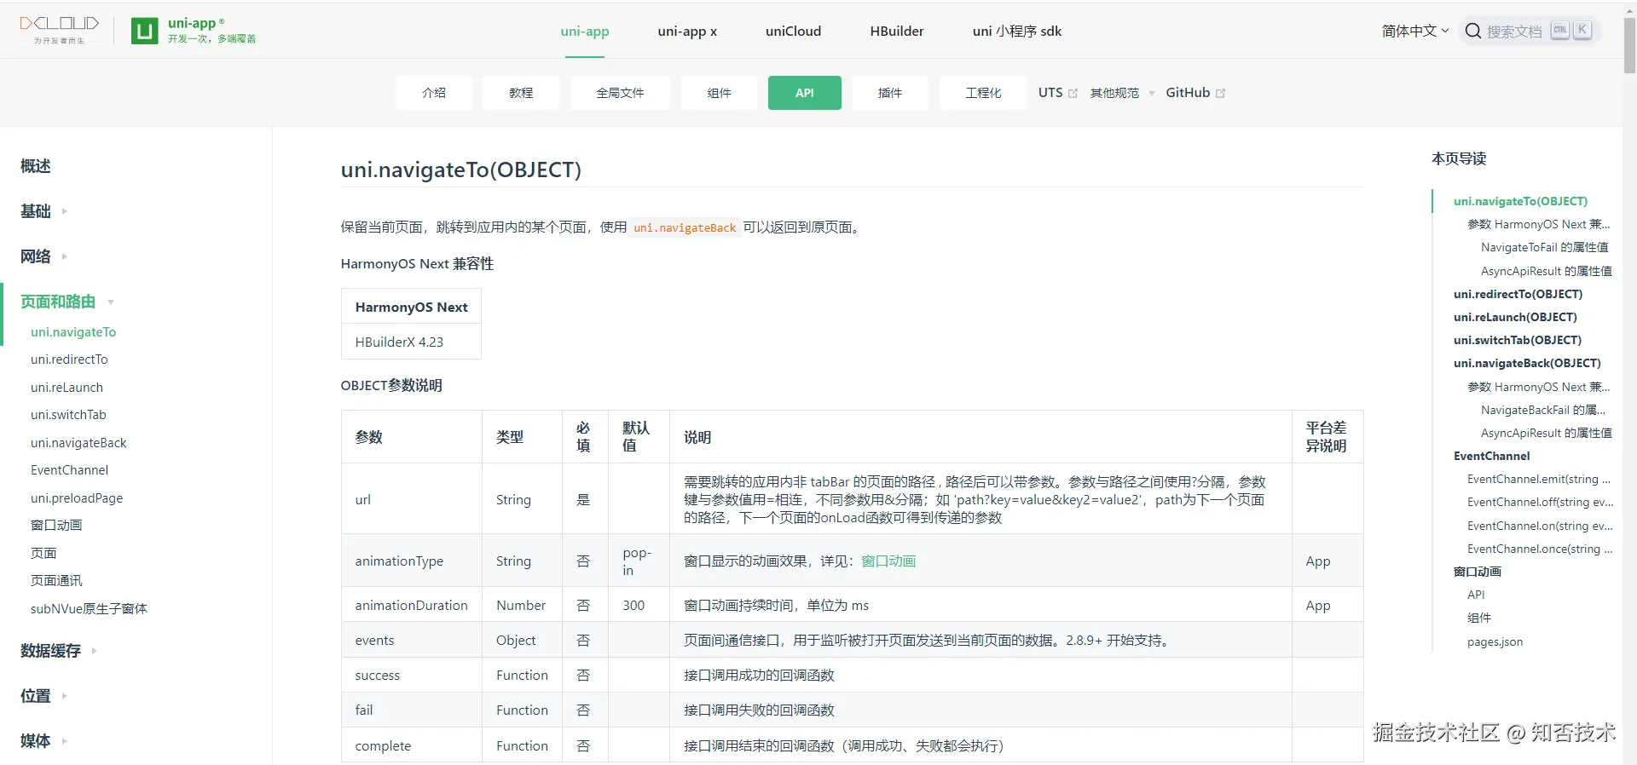Switch to the uni-app top tab
The height and width of the screenshot is (765, 1637).
click(x=585, y=32)
